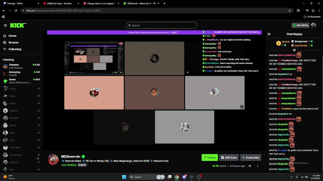Click the Gift Subs button
The image size is (323, 181).
click(x=229, y=158)
